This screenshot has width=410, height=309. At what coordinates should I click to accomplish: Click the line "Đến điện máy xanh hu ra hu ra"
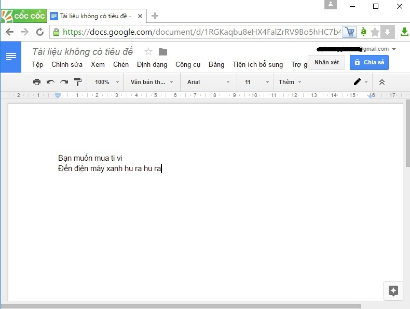click(x=110, y=168)
